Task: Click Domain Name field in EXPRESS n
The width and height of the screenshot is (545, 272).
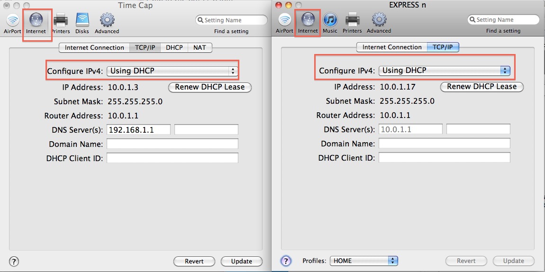Action: click(445, 143)
